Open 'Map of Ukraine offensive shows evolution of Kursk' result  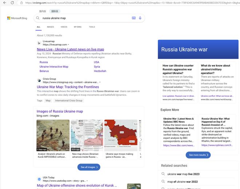pyautogui.click(x=77, y=185)
